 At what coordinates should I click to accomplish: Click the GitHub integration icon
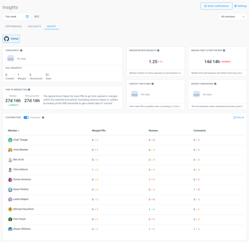pyautogui.click(x=7, y=39)
